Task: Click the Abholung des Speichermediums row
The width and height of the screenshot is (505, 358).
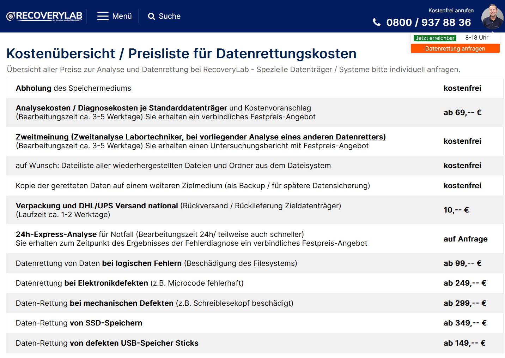Action: point(255,88)
